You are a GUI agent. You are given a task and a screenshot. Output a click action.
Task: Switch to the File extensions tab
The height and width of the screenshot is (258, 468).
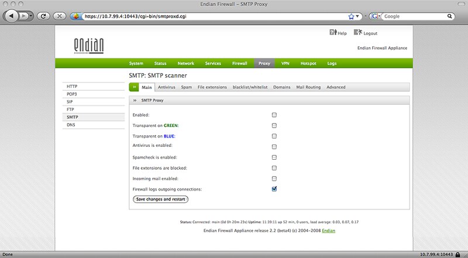point(212,87)
